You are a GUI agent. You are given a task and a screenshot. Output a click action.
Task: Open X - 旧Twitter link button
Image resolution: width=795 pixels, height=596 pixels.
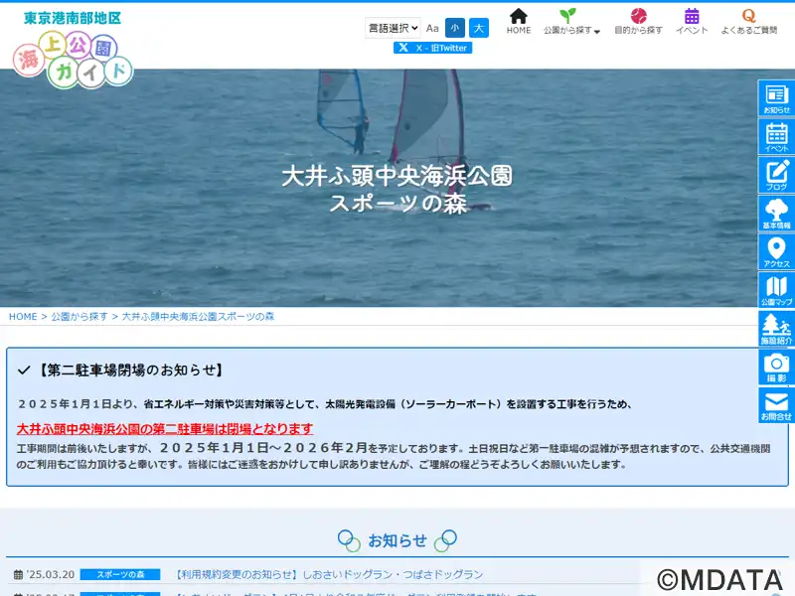432,48
